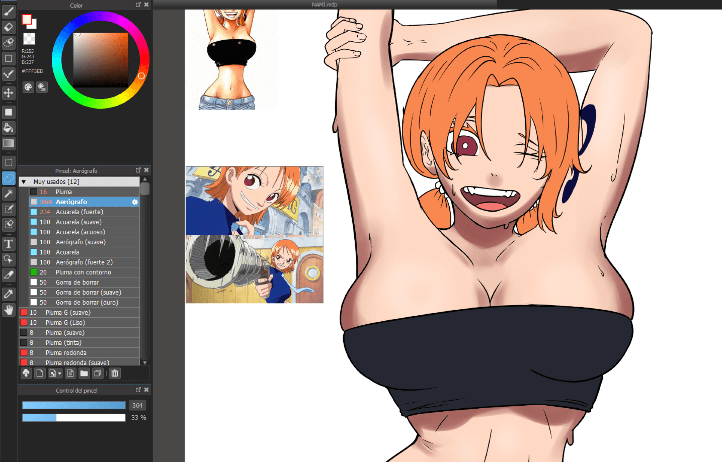The height and width of the screenshot is (462, 722).
Task: Select the Text tool
Action: pos(8,244)
